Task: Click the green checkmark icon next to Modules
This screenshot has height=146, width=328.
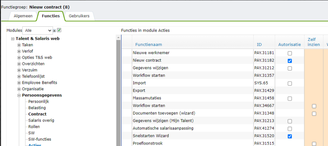Action: pyautogui.click(x=59, y=30)
